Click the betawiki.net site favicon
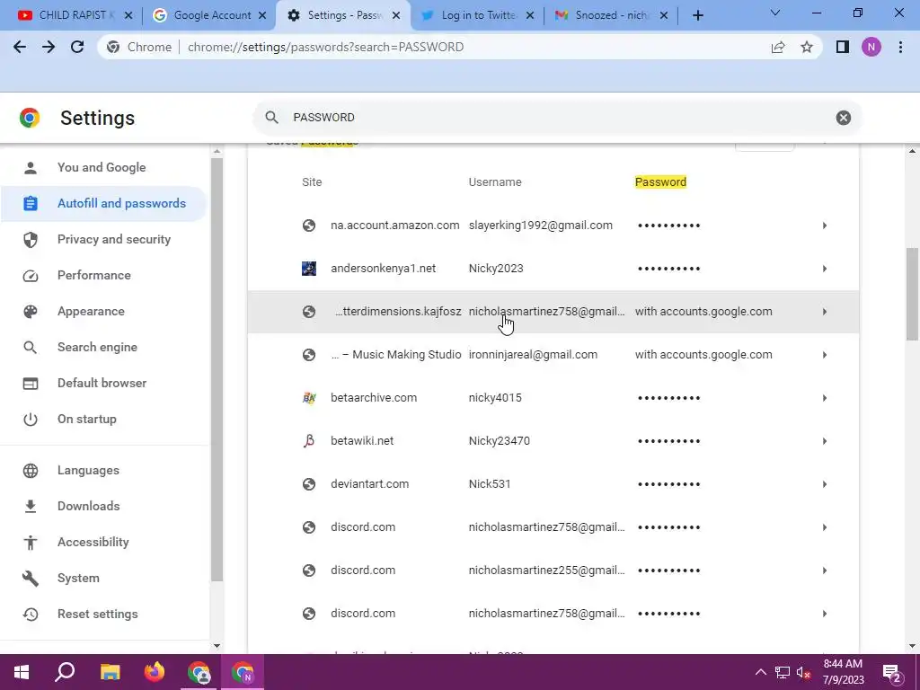The height and width of the screenshot is (690, 920). [309, 441]
